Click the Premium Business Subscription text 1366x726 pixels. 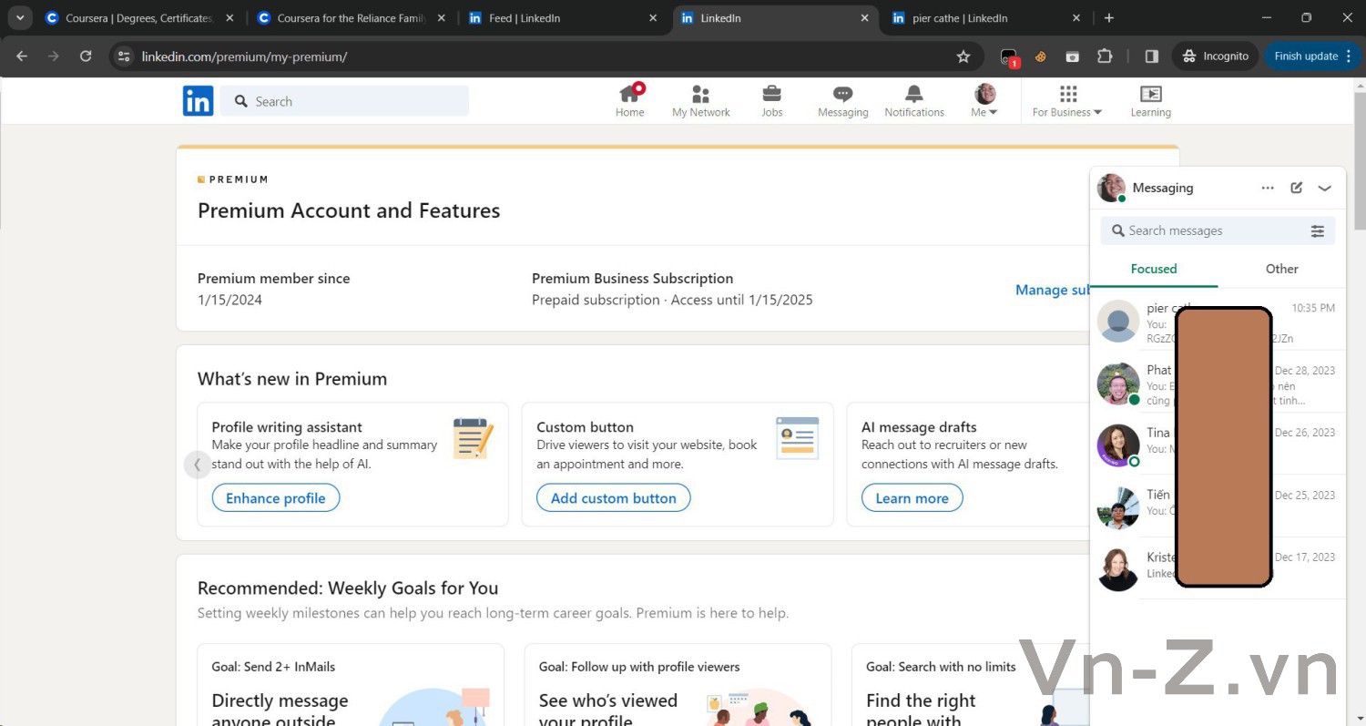tap(632, 279)
